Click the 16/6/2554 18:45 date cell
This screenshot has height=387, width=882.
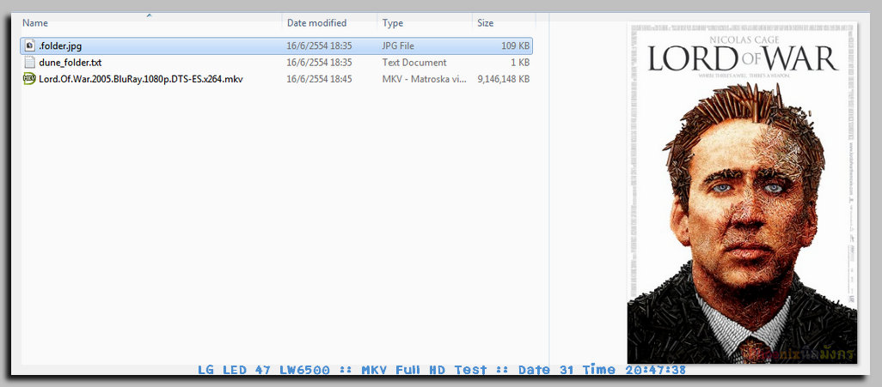click(x=320, y=79)
